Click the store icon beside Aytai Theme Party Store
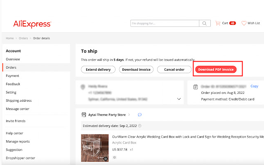This screenshot has height=165, width=264. (84, 115)
